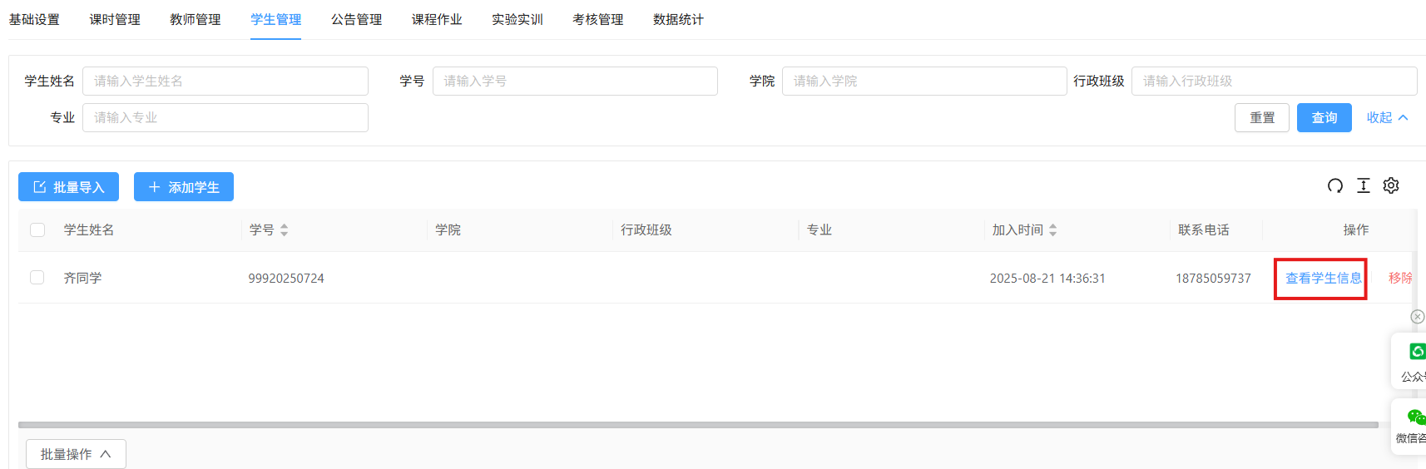Toggle the select-all header checkbox
This screenshot has height=469, width=1426.
click(37, 230)
